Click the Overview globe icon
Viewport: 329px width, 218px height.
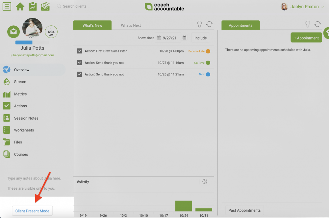tap(7, 69)
